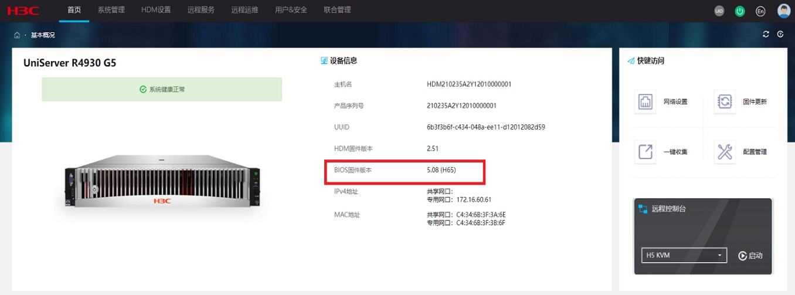
Task: Click MAC address C4:34:6B:3F:3A:6E
Action: coord(481,215)
